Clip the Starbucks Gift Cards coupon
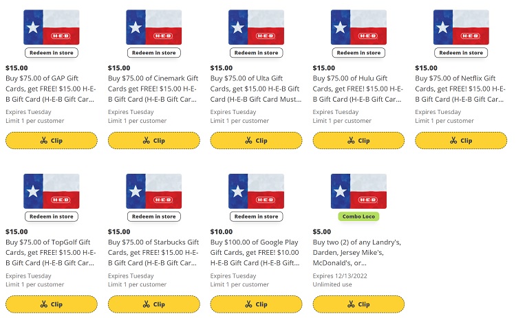516x318 pixels. pyautogui.click(x=153, y=304)
